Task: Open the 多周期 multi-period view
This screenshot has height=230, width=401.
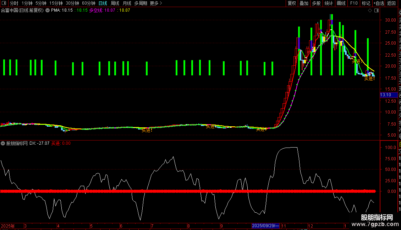Action: point(141,3)
